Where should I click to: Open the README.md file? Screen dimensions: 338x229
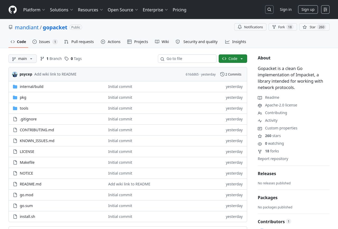point(31,184)
